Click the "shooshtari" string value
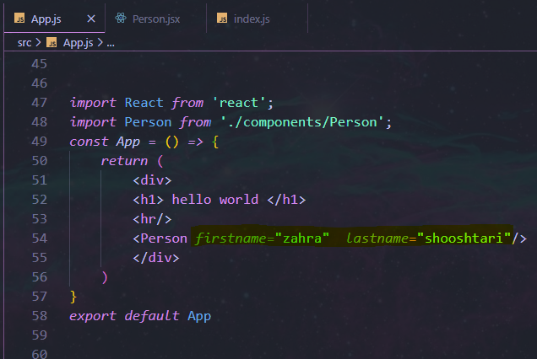Viewport: 537px width, 359px height. click(466, 238)
